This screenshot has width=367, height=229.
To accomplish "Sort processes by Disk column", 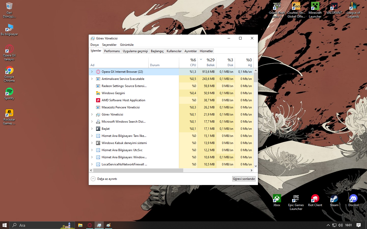I will click(x=226, y=62).
